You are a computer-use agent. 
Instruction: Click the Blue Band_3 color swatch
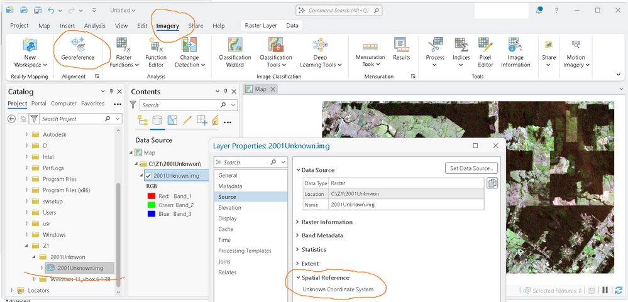pyautogui.click(x=151, y=214)
